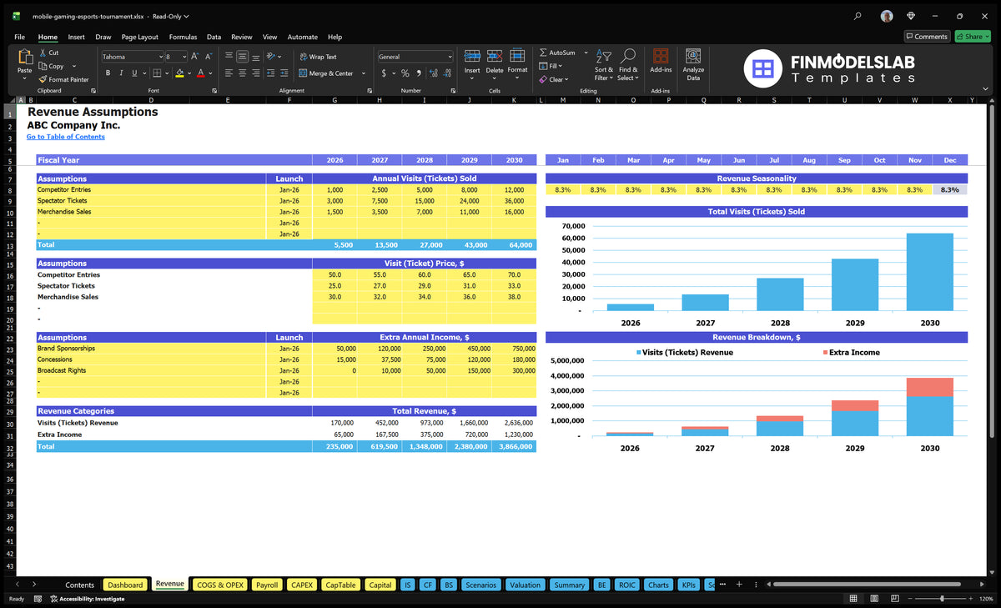The width and height of the screenshot is (1001, 608).
Task: Select the 2030 total cell 3,866,000
Action: click(514, 446)
